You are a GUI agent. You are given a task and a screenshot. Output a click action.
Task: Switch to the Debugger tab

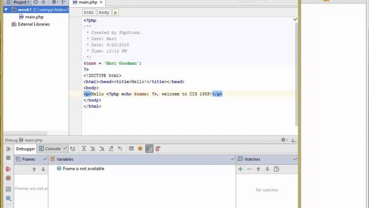(x=25, y=149)
